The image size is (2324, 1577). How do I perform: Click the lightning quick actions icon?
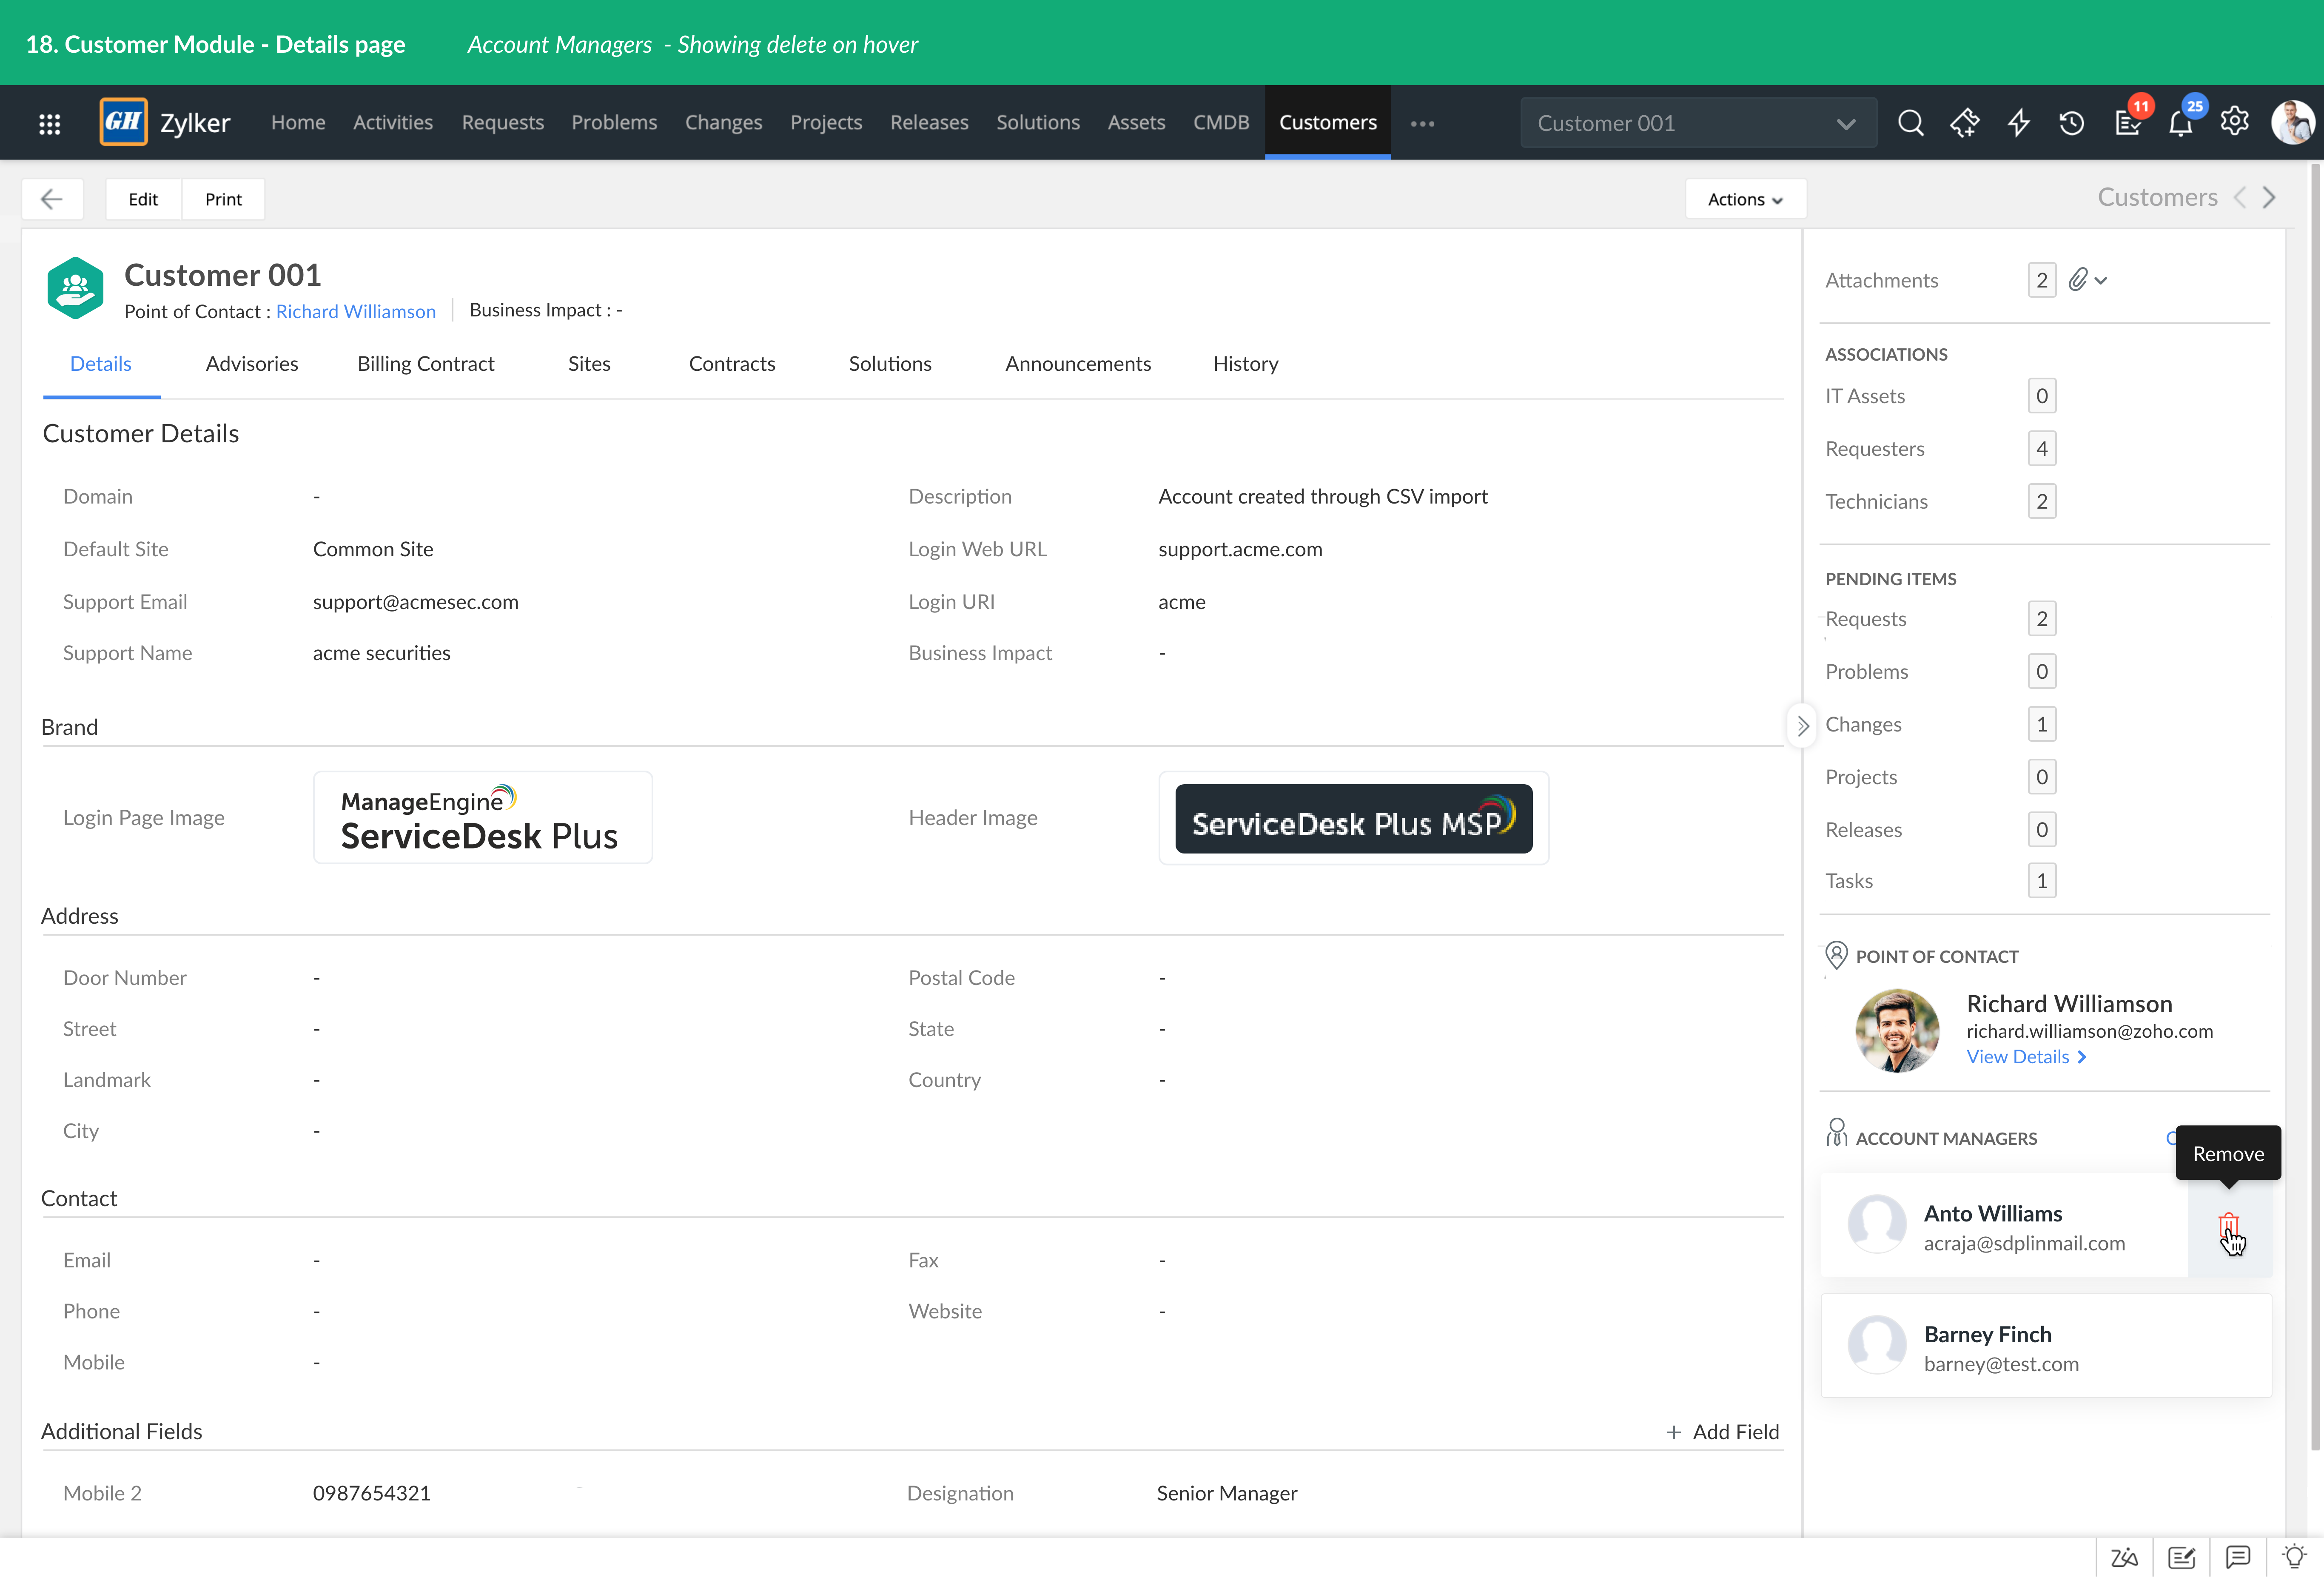(2019, 122)
